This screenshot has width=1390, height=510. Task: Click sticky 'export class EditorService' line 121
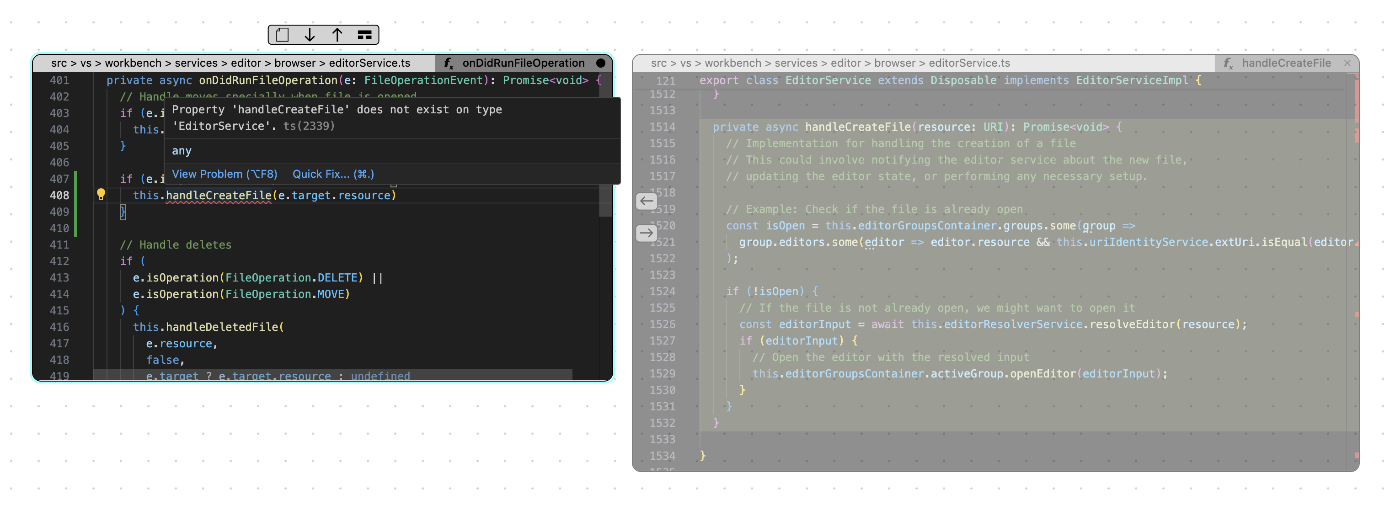click(950, 80)
